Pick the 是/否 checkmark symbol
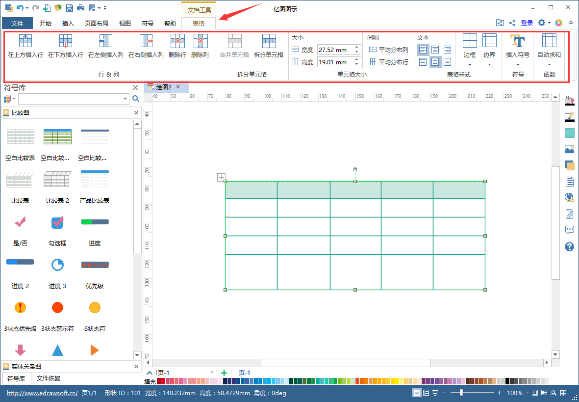The height and width of the screenshot is (402, 579). tap(20, 222)
